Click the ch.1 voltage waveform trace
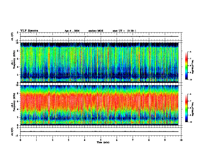Screen dimensions: 204x157 tap(99, 36)
